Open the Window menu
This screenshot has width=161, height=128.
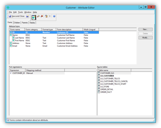pyautogui.click(x=28, y=12)
